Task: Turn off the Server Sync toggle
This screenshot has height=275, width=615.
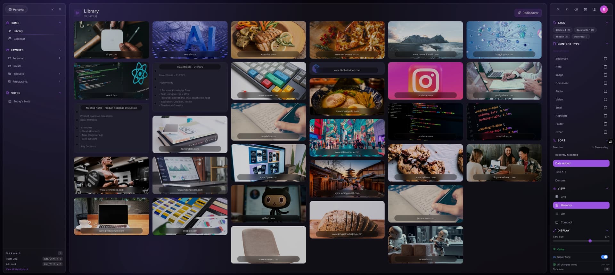Action: point(604,257)
